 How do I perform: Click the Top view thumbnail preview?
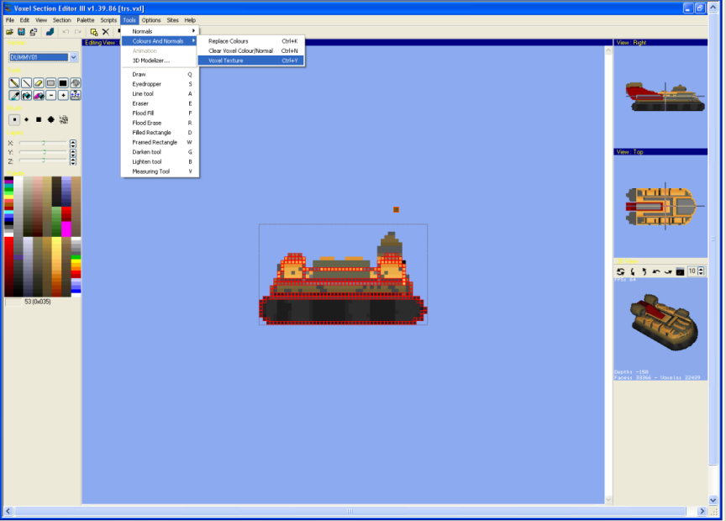[660, 205]
